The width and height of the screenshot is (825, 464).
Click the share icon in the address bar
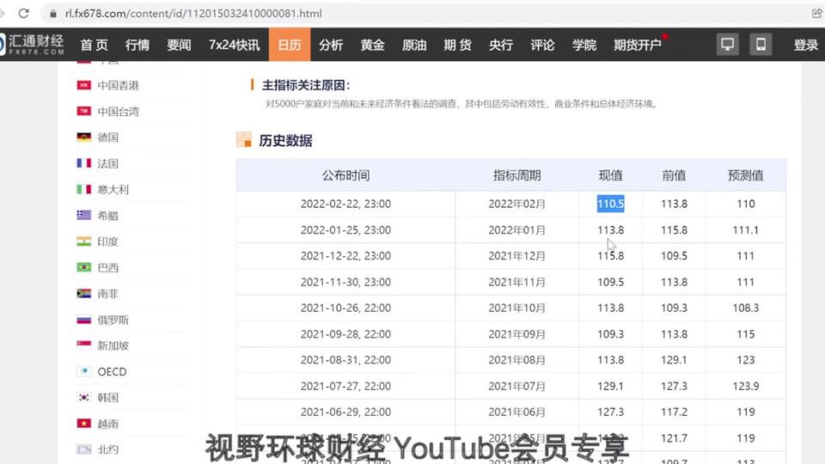[x=816, y=13]
